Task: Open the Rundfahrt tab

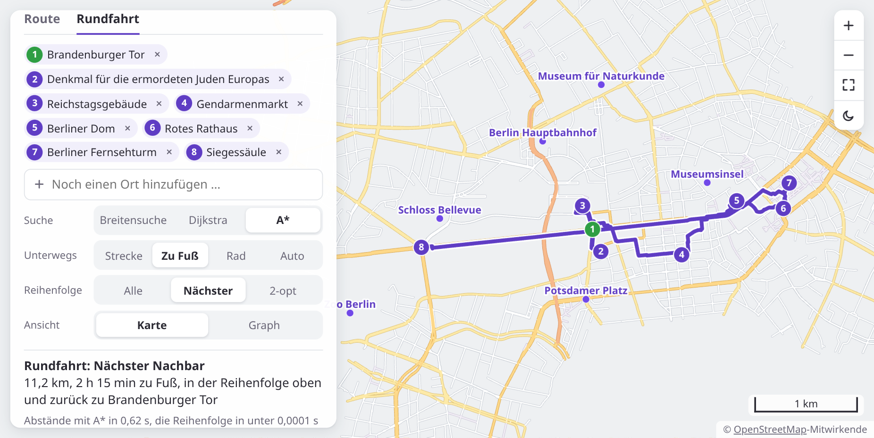Action: 108,19
